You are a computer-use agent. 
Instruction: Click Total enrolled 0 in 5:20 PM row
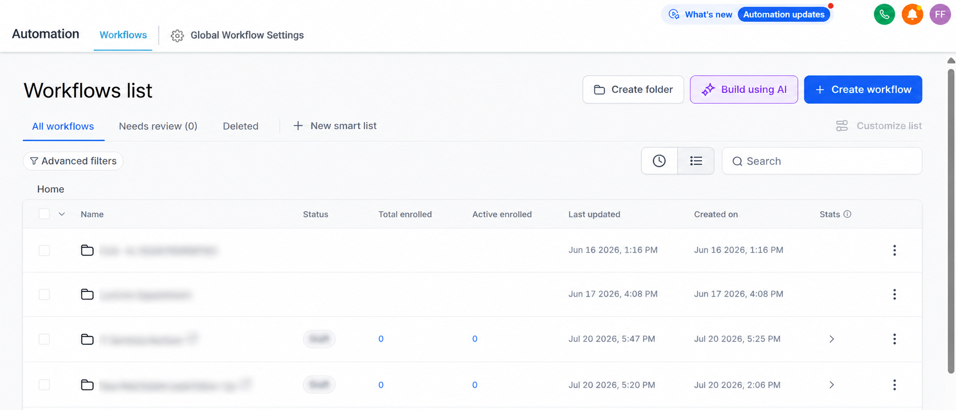[381, 385]
